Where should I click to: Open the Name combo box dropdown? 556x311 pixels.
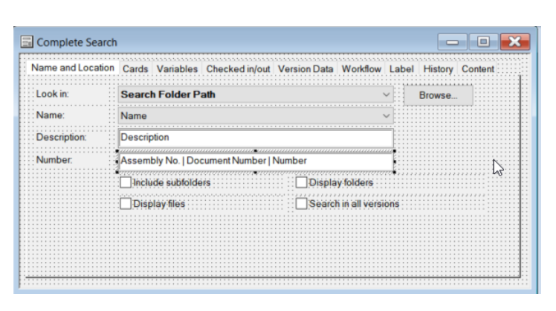[387, 116]
